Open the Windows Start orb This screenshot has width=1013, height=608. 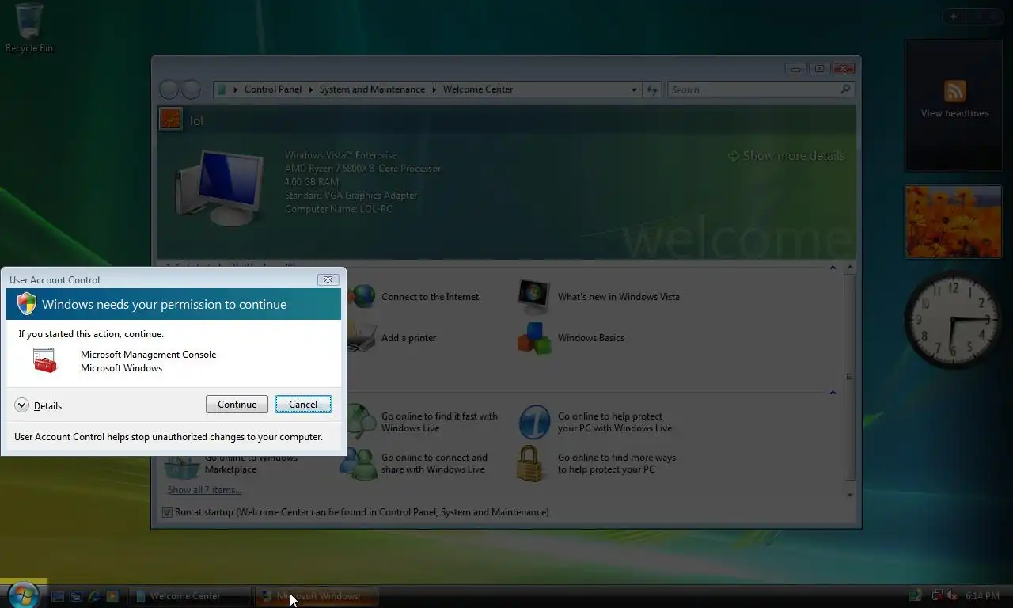point(23,595)
